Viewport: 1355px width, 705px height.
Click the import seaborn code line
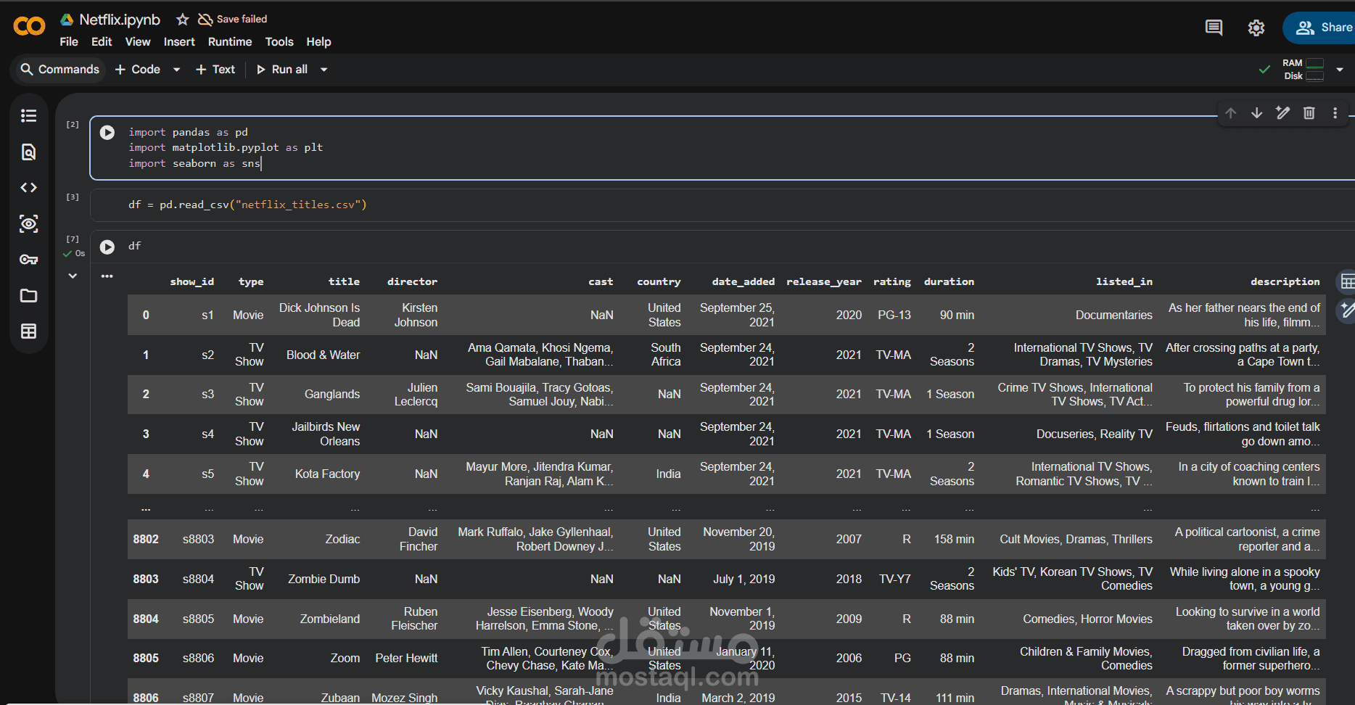tap(194, 164)
